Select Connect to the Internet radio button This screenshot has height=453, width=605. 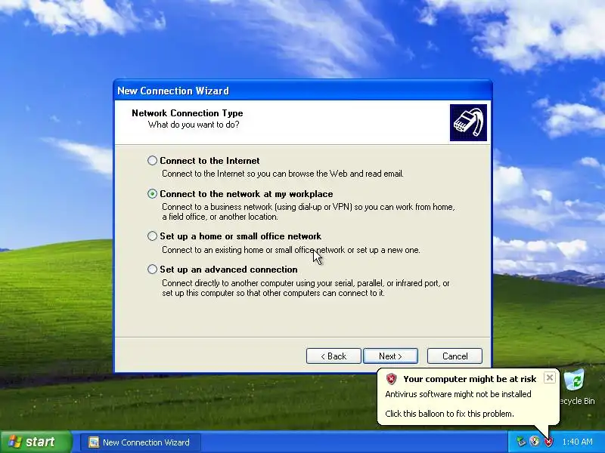coord(152,160)
